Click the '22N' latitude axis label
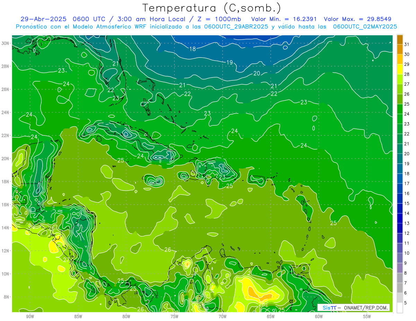The image size is (416, 321). tap(6, 135)
